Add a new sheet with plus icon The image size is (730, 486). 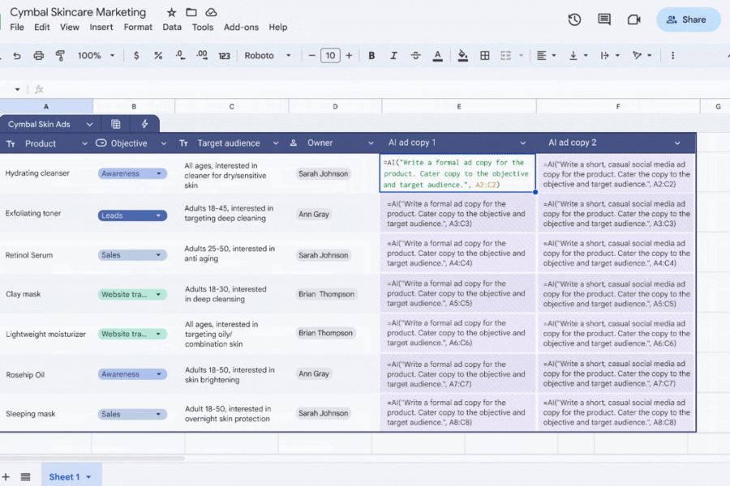[6, 477]
